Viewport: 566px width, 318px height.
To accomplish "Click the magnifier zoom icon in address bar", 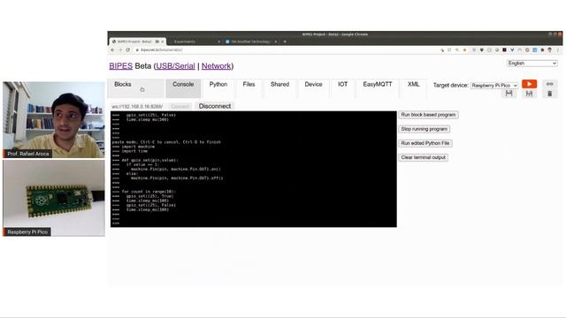I will click(457, 49).
